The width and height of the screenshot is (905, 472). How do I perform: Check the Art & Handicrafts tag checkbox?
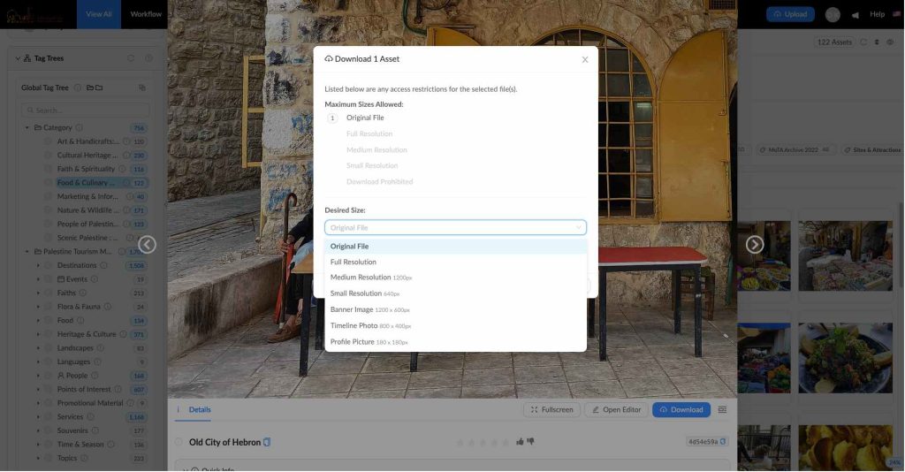pos(49,141)
